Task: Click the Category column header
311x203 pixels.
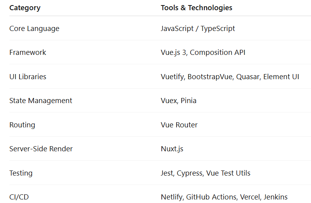Action: tap(25, 8)
